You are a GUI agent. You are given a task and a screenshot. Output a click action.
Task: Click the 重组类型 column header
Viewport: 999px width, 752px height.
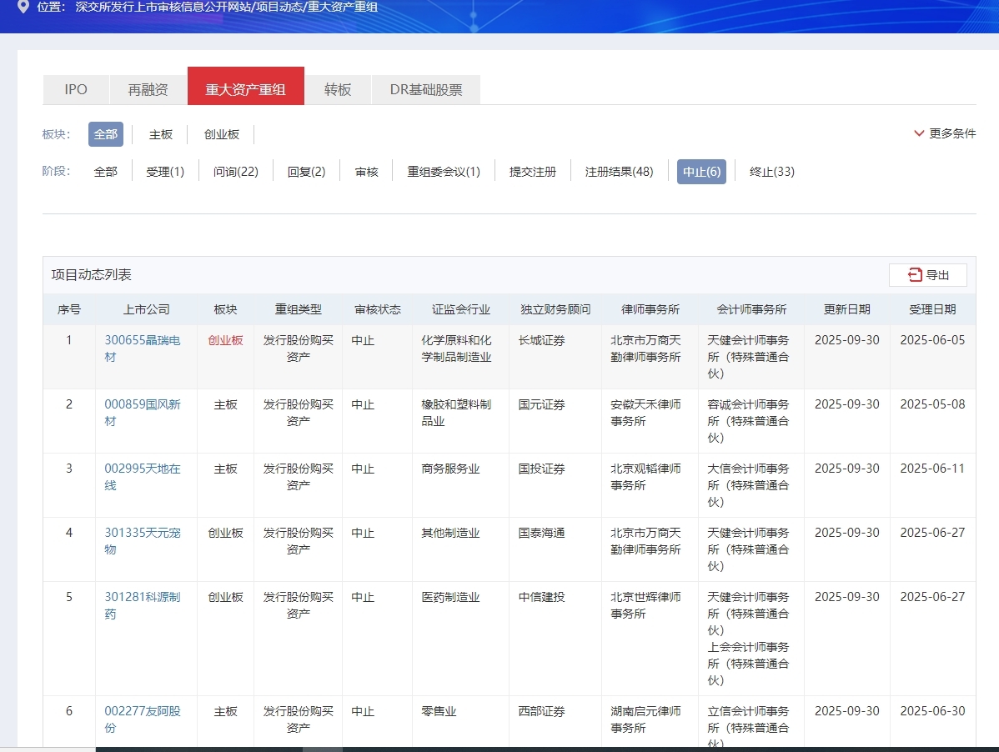tap(299, 309)
